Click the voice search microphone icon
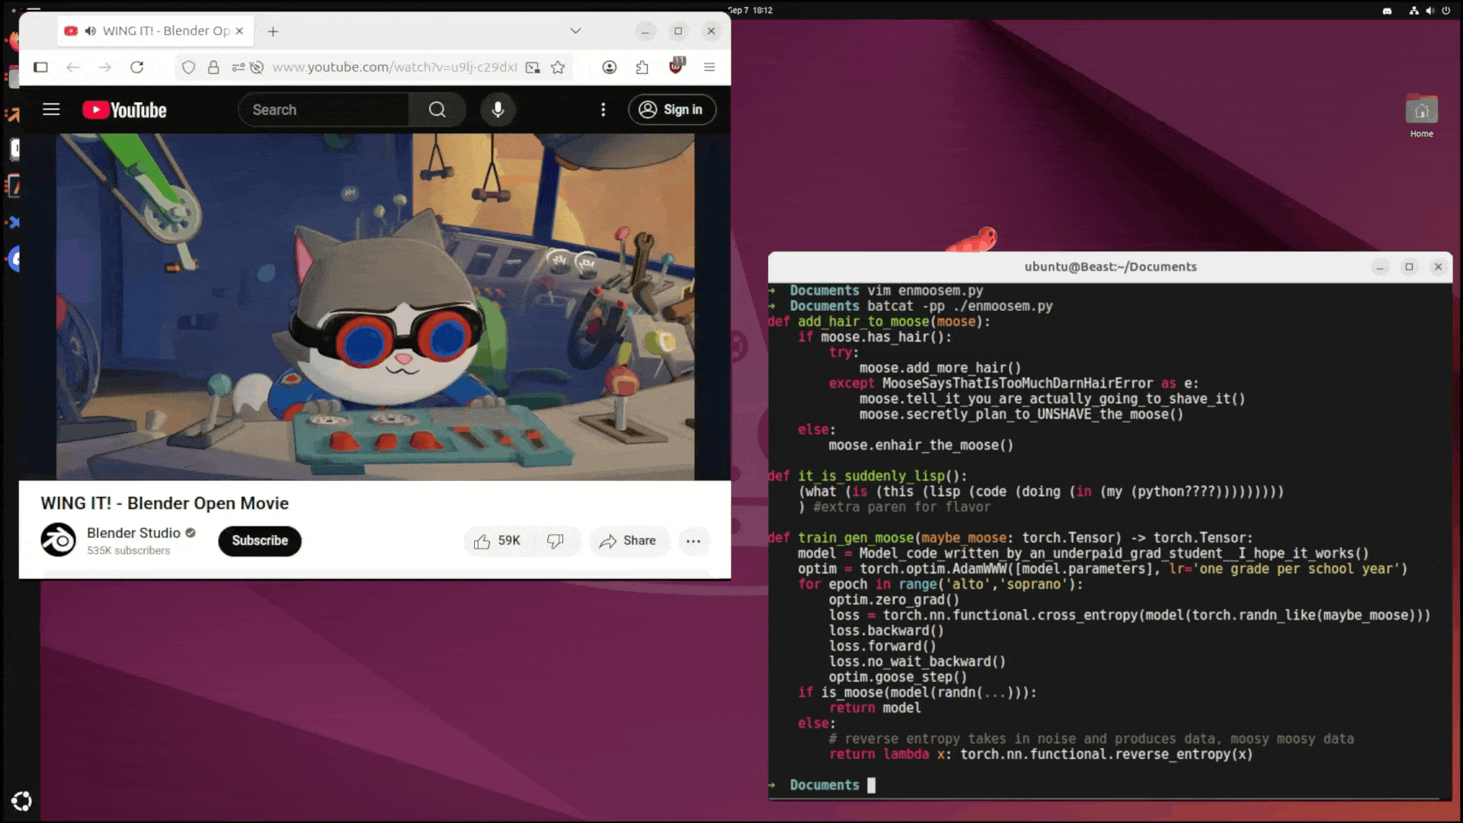The width and height of the screenshot is (1463, 823). coord(498,110)
